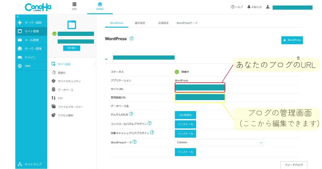Click the browser window site icon
322x169 pixels.
pos(72,25)
